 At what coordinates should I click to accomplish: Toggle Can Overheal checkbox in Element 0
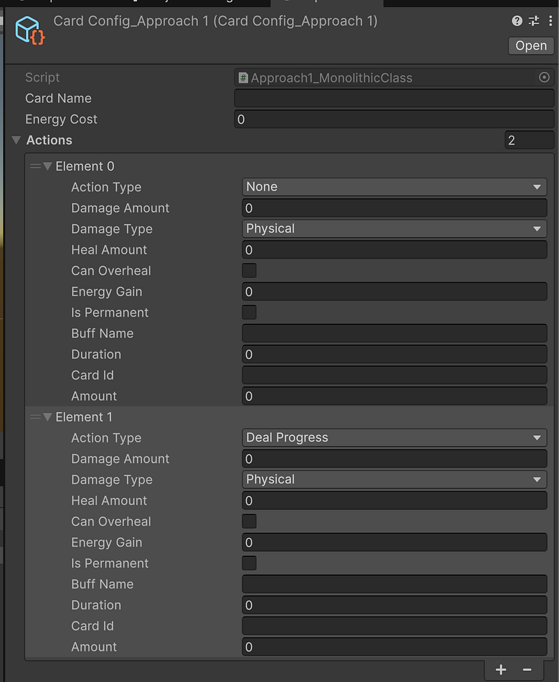249,270
